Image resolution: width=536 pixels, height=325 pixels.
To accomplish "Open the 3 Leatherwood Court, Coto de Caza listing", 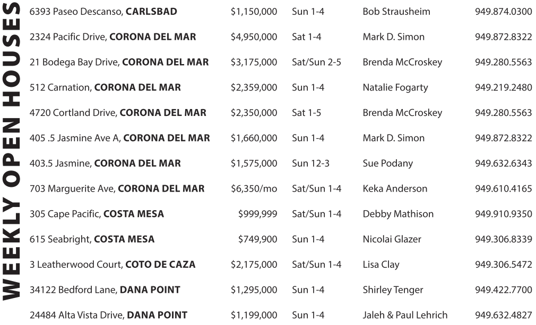I will (113, 265).
